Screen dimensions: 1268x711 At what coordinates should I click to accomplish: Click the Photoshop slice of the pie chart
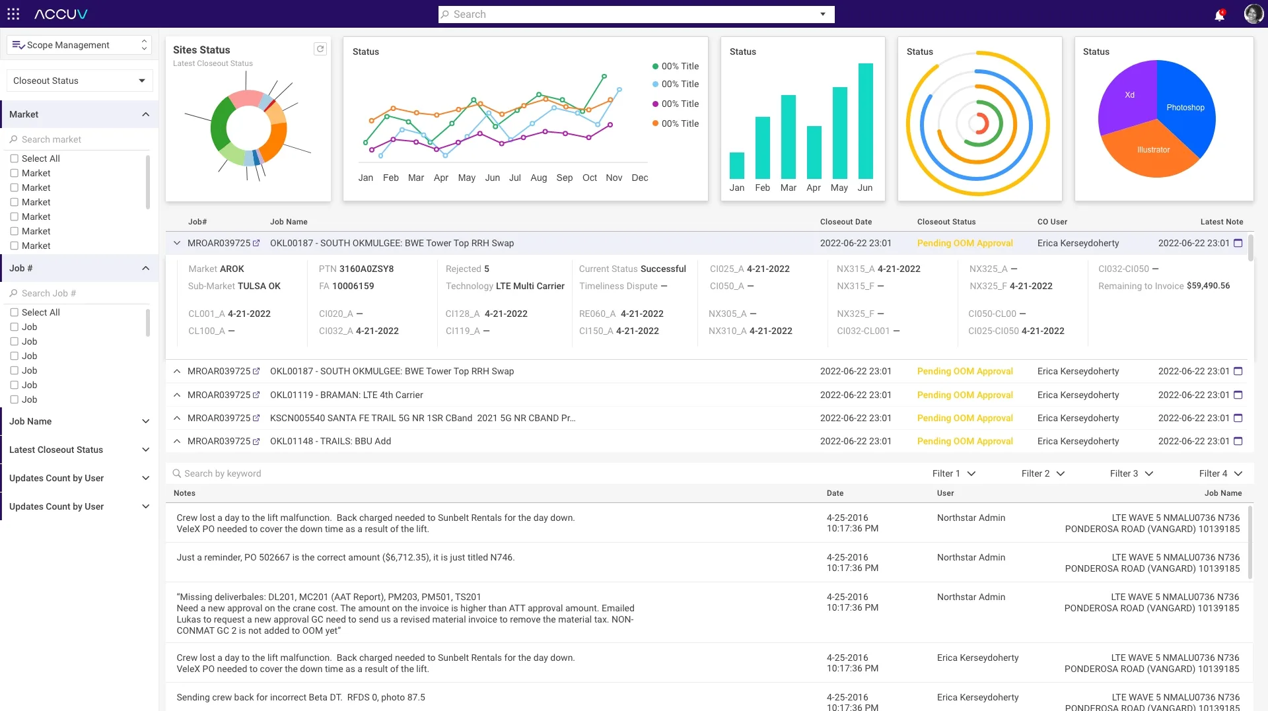[x=1185, y=108]
